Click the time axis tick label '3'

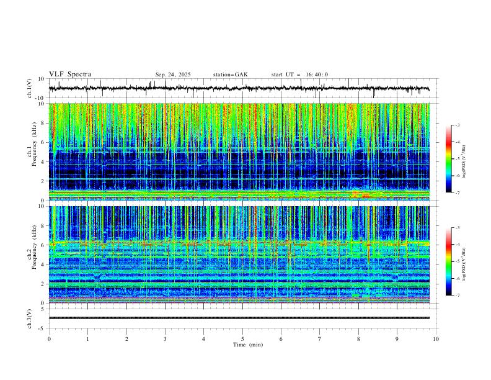(x=165, y=339)
